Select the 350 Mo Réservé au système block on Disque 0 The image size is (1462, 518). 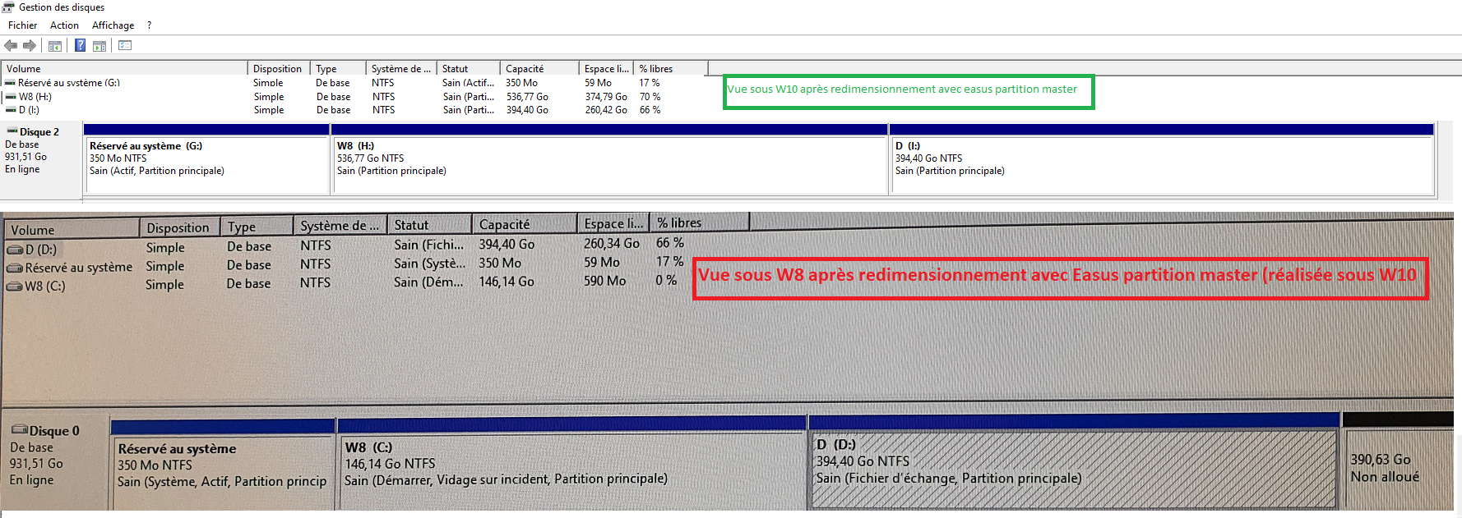click(x=222, y=465)
